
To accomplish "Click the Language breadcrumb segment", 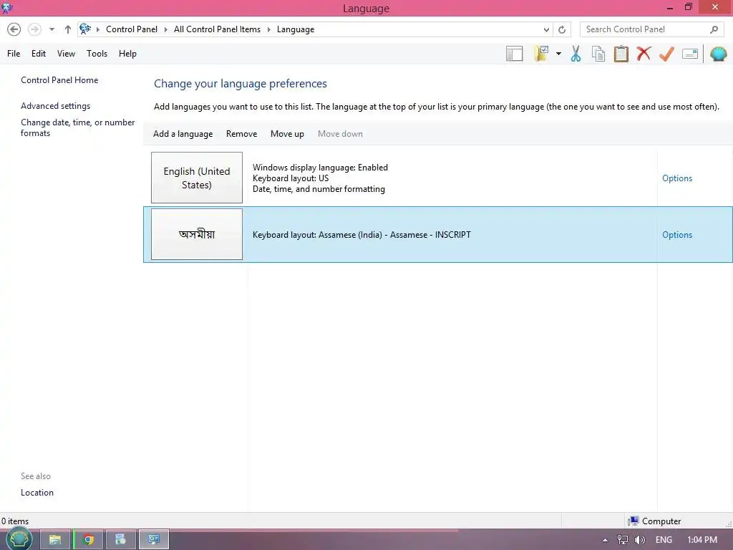I will point(296,29).
